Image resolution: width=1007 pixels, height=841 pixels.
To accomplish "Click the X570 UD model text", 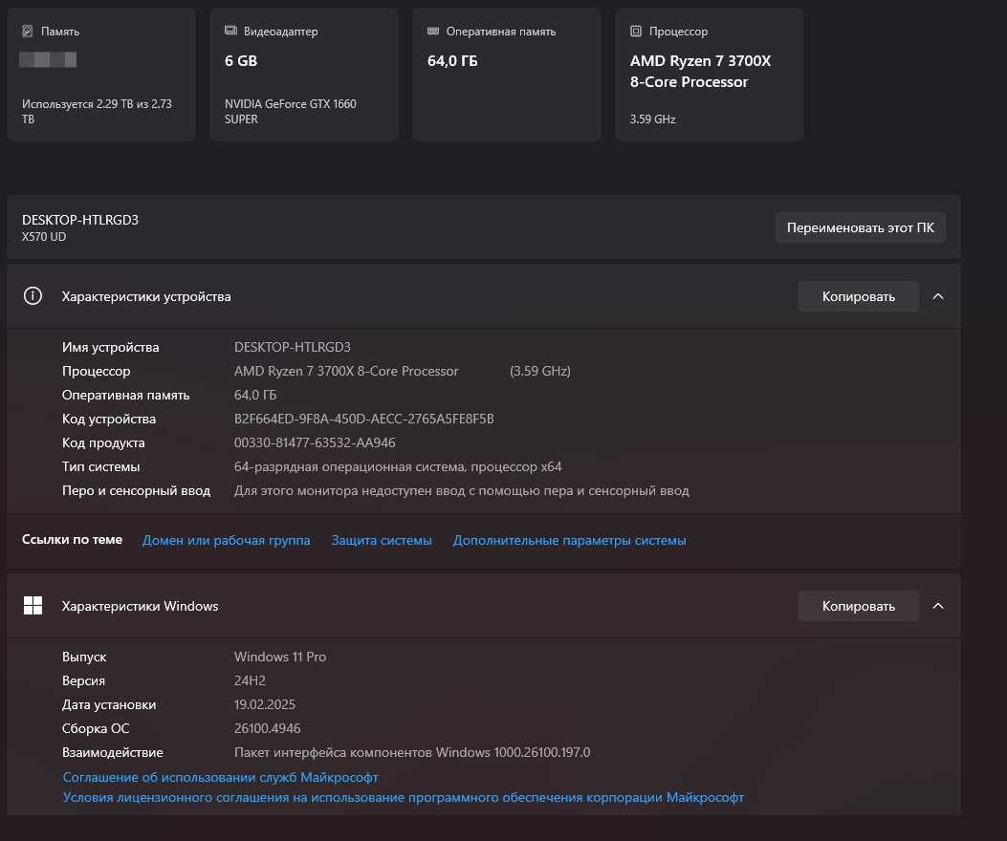I will pyautogui.click(x=44, y=236).
